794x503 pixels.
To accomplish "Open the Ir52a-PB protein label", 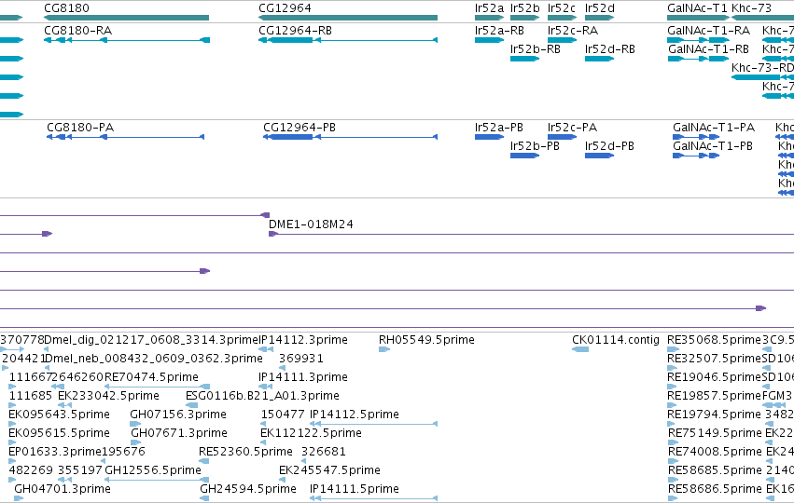I will tap(499, 128).
